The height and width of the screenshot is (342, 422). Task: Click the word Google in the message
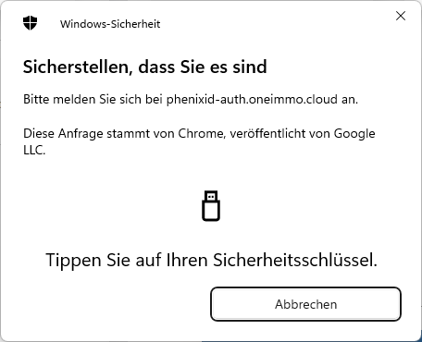(354, 134)
